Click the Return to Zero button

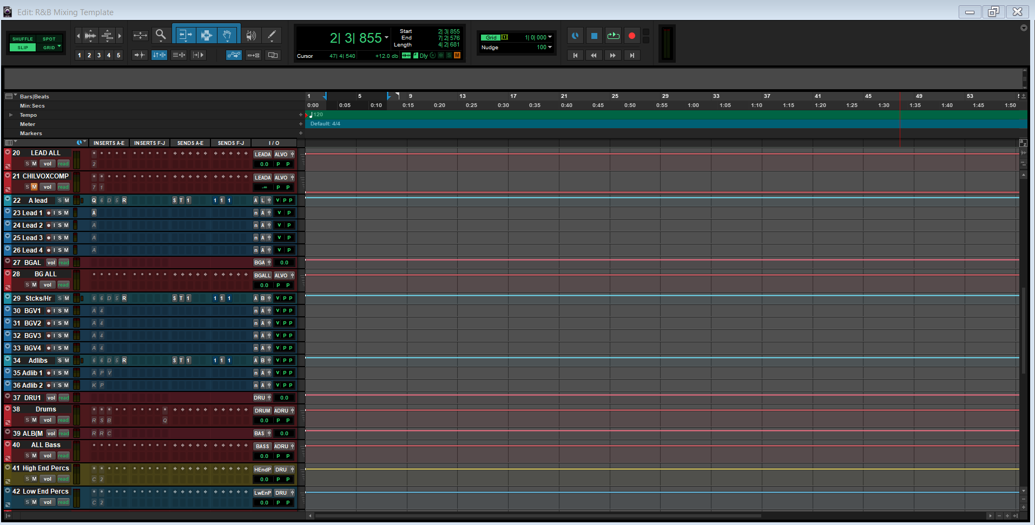575,55
